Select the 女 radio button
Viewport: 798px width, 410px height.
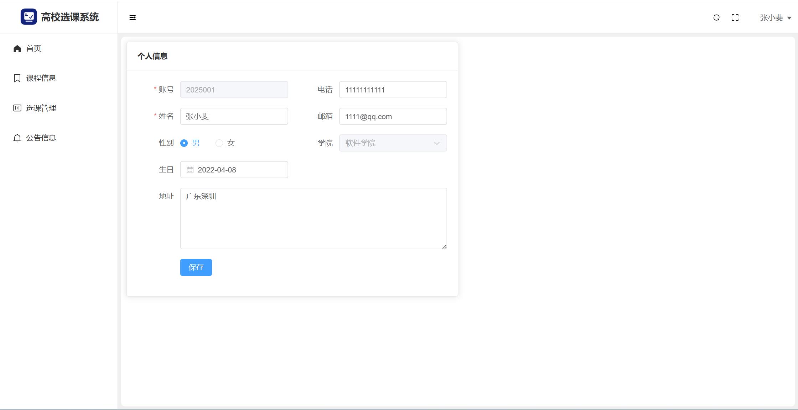pyautogui.click(x=219, y=143)
